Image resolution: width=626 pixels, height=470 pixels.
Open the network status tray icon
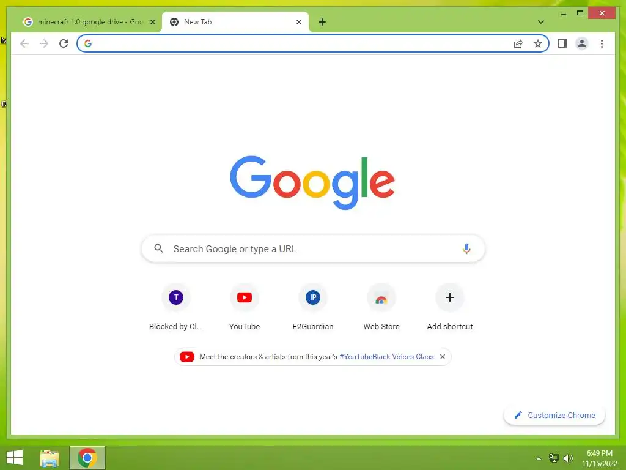click(554, 458)
